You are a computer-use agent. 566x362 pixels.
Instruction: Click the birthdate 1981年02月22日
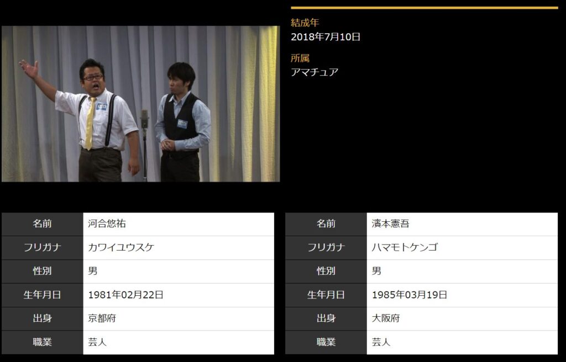pos(126,295)
